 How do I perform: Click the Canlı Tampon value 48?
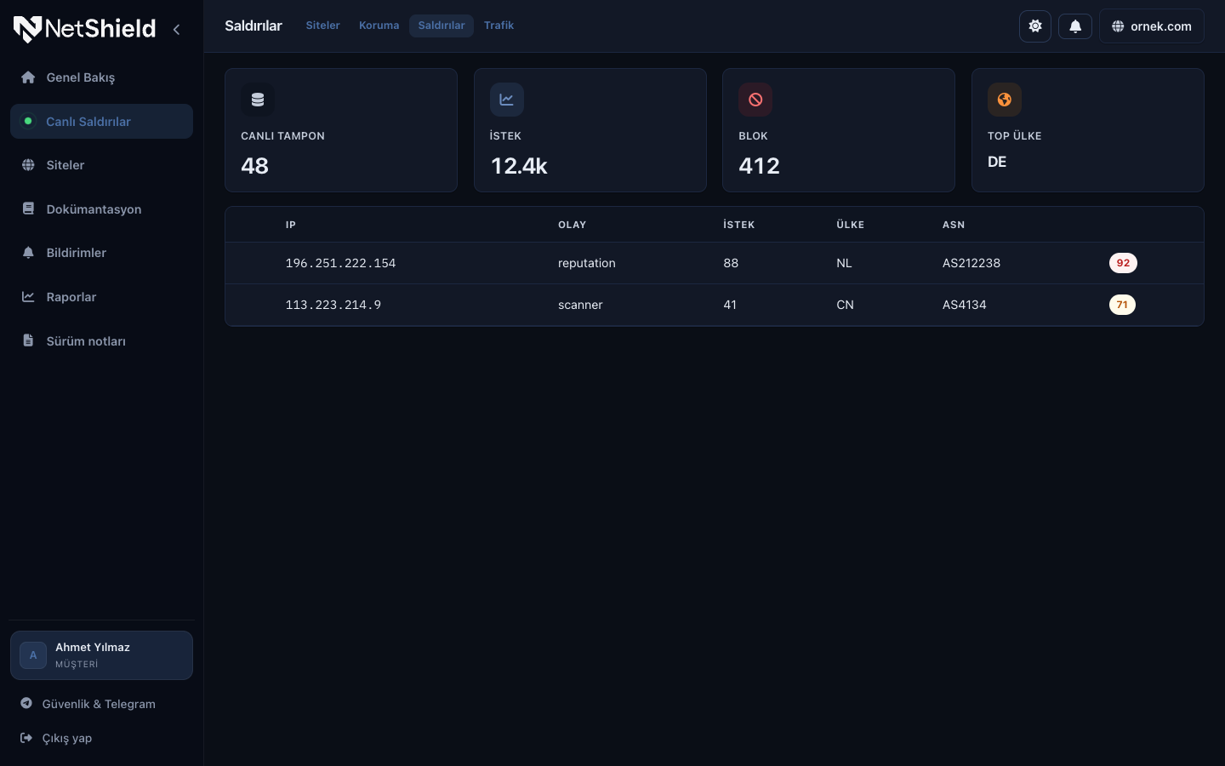tap(255, 166)
